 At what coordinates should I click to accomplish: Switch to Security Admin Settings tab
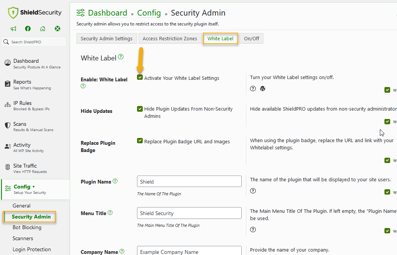click(107, 38)
